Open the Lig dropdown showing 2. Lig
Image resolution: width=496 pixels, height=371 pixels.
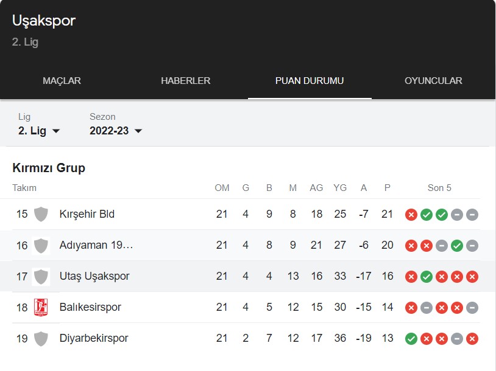[x=39, y=131]
